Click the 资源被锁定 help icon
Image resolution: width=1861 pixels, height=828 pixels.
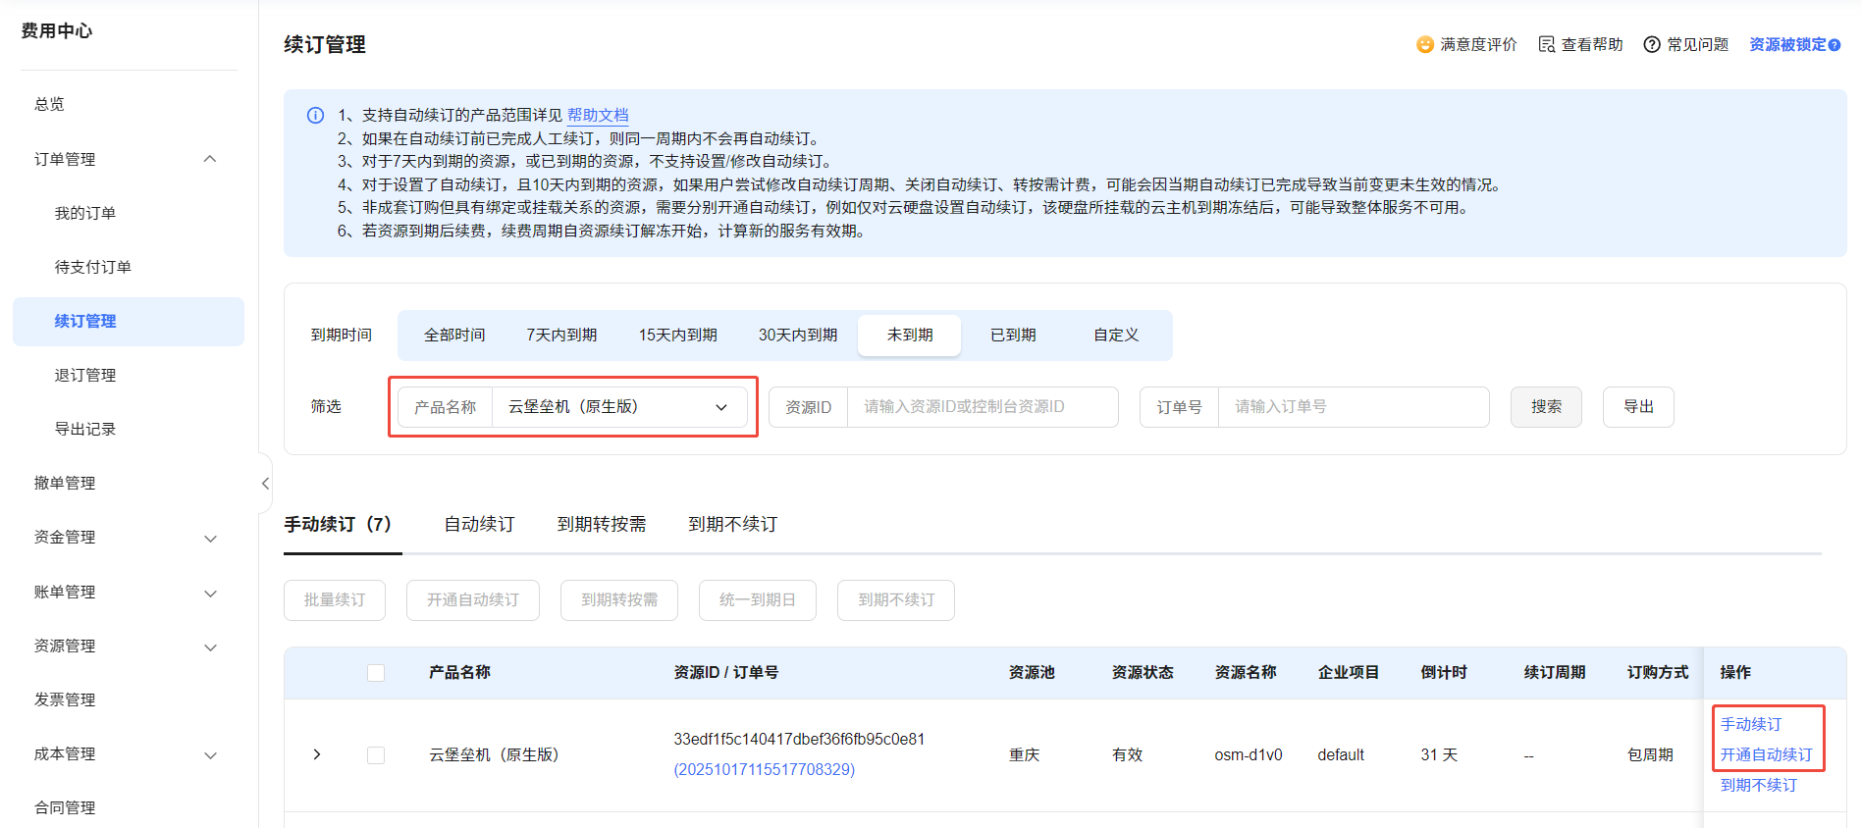[x=1834, y=45]
